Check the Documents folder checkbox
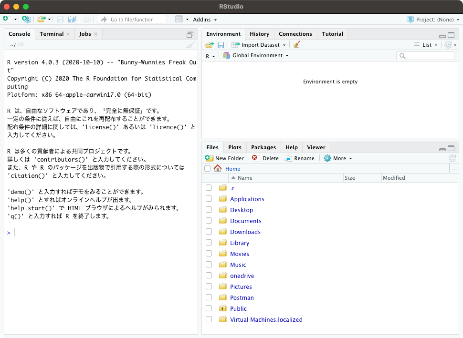The height and width of the screenshot is (338, 463). [x=209, y=220]
